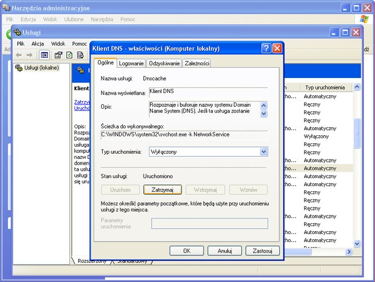The width and height of the screenshot is (375, 282).
Task: Open Pomoc menu in Usługi window
Action: pos(80,43)
